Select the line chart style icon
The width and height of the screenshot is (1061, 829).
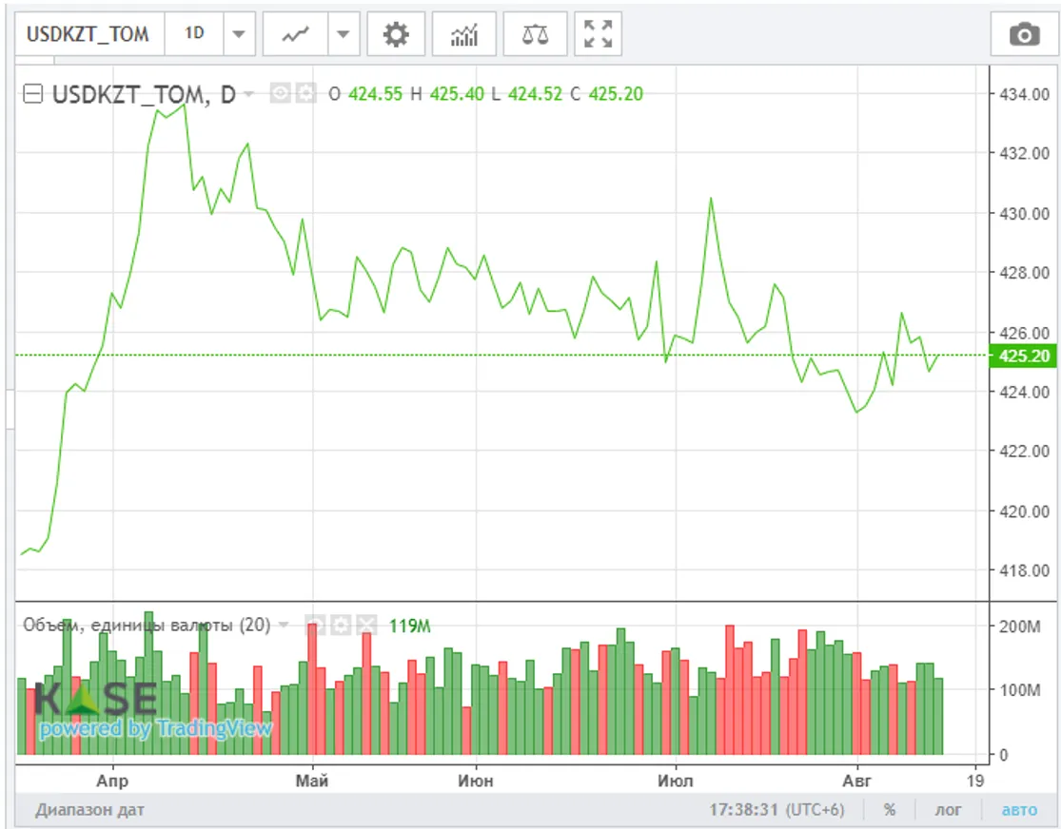click(x=296, y=35)
